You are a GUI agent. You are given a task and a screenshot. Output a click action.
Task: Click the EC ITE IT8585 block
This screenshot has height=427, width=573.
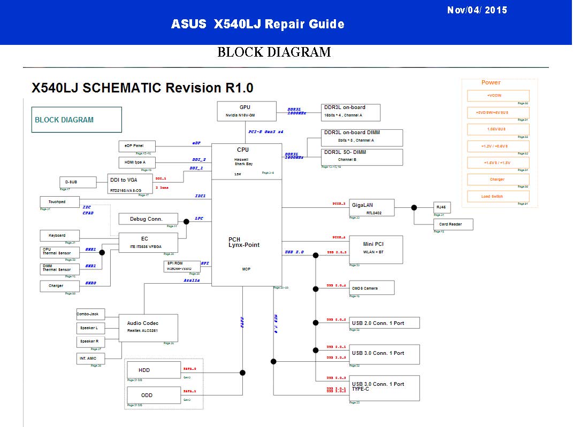click(x=148, y=243)
